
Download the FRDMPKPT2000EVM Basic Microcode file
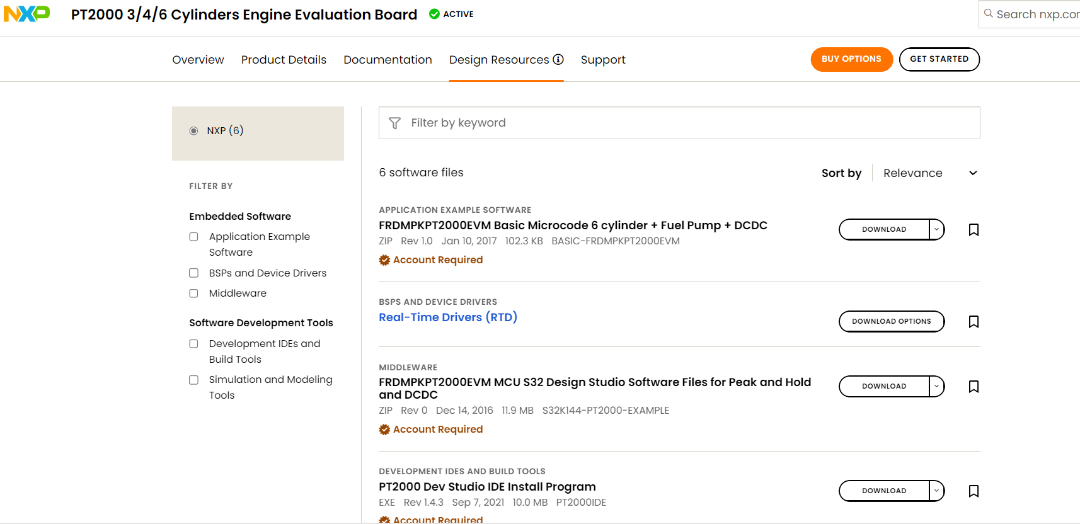tap(884, 229)
